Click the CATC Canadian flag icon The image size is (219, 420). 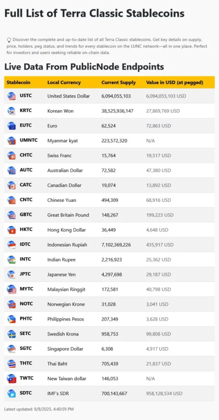(12, 185)
